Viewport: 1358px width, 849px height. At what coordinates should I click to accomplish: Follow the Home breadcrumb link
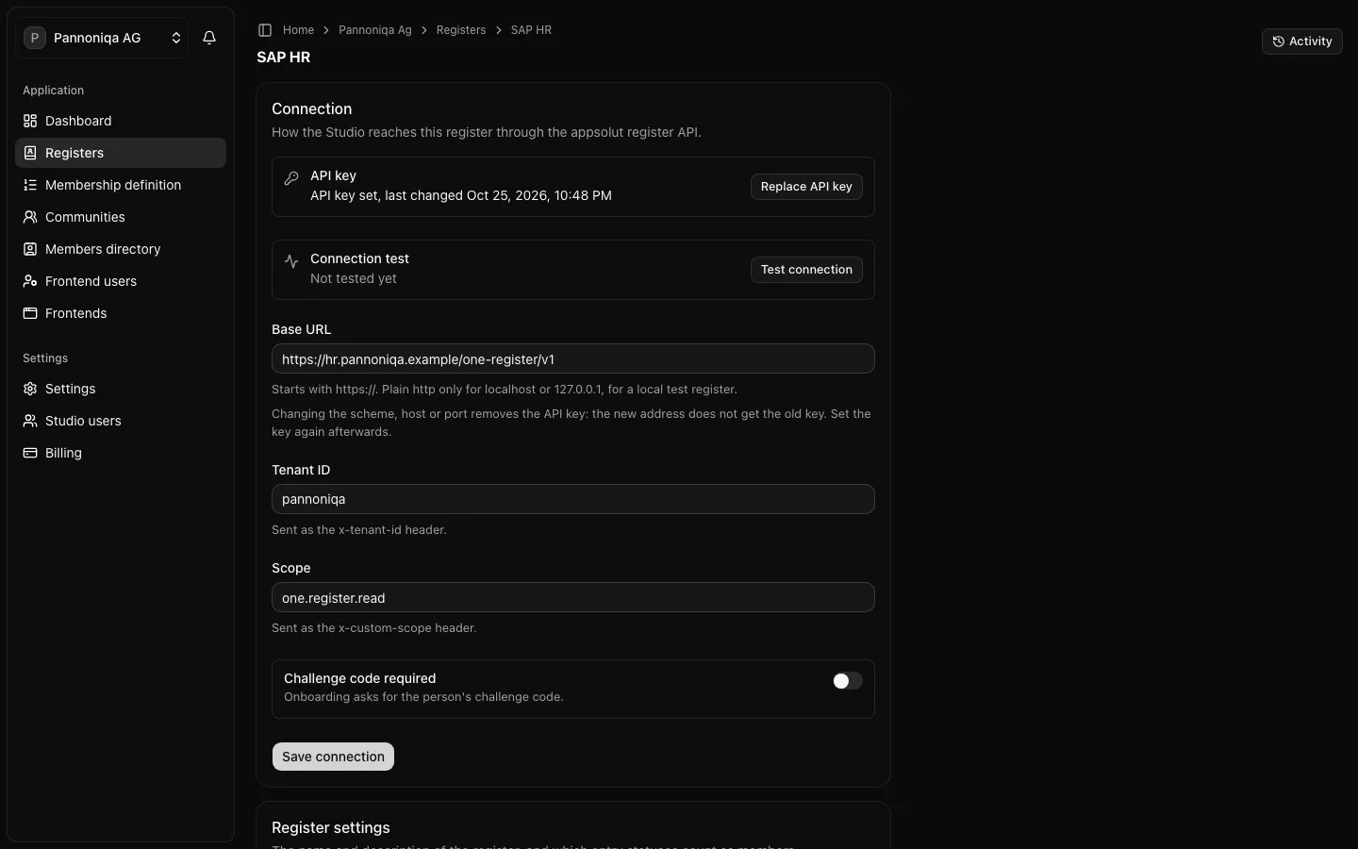pos(298,30)
